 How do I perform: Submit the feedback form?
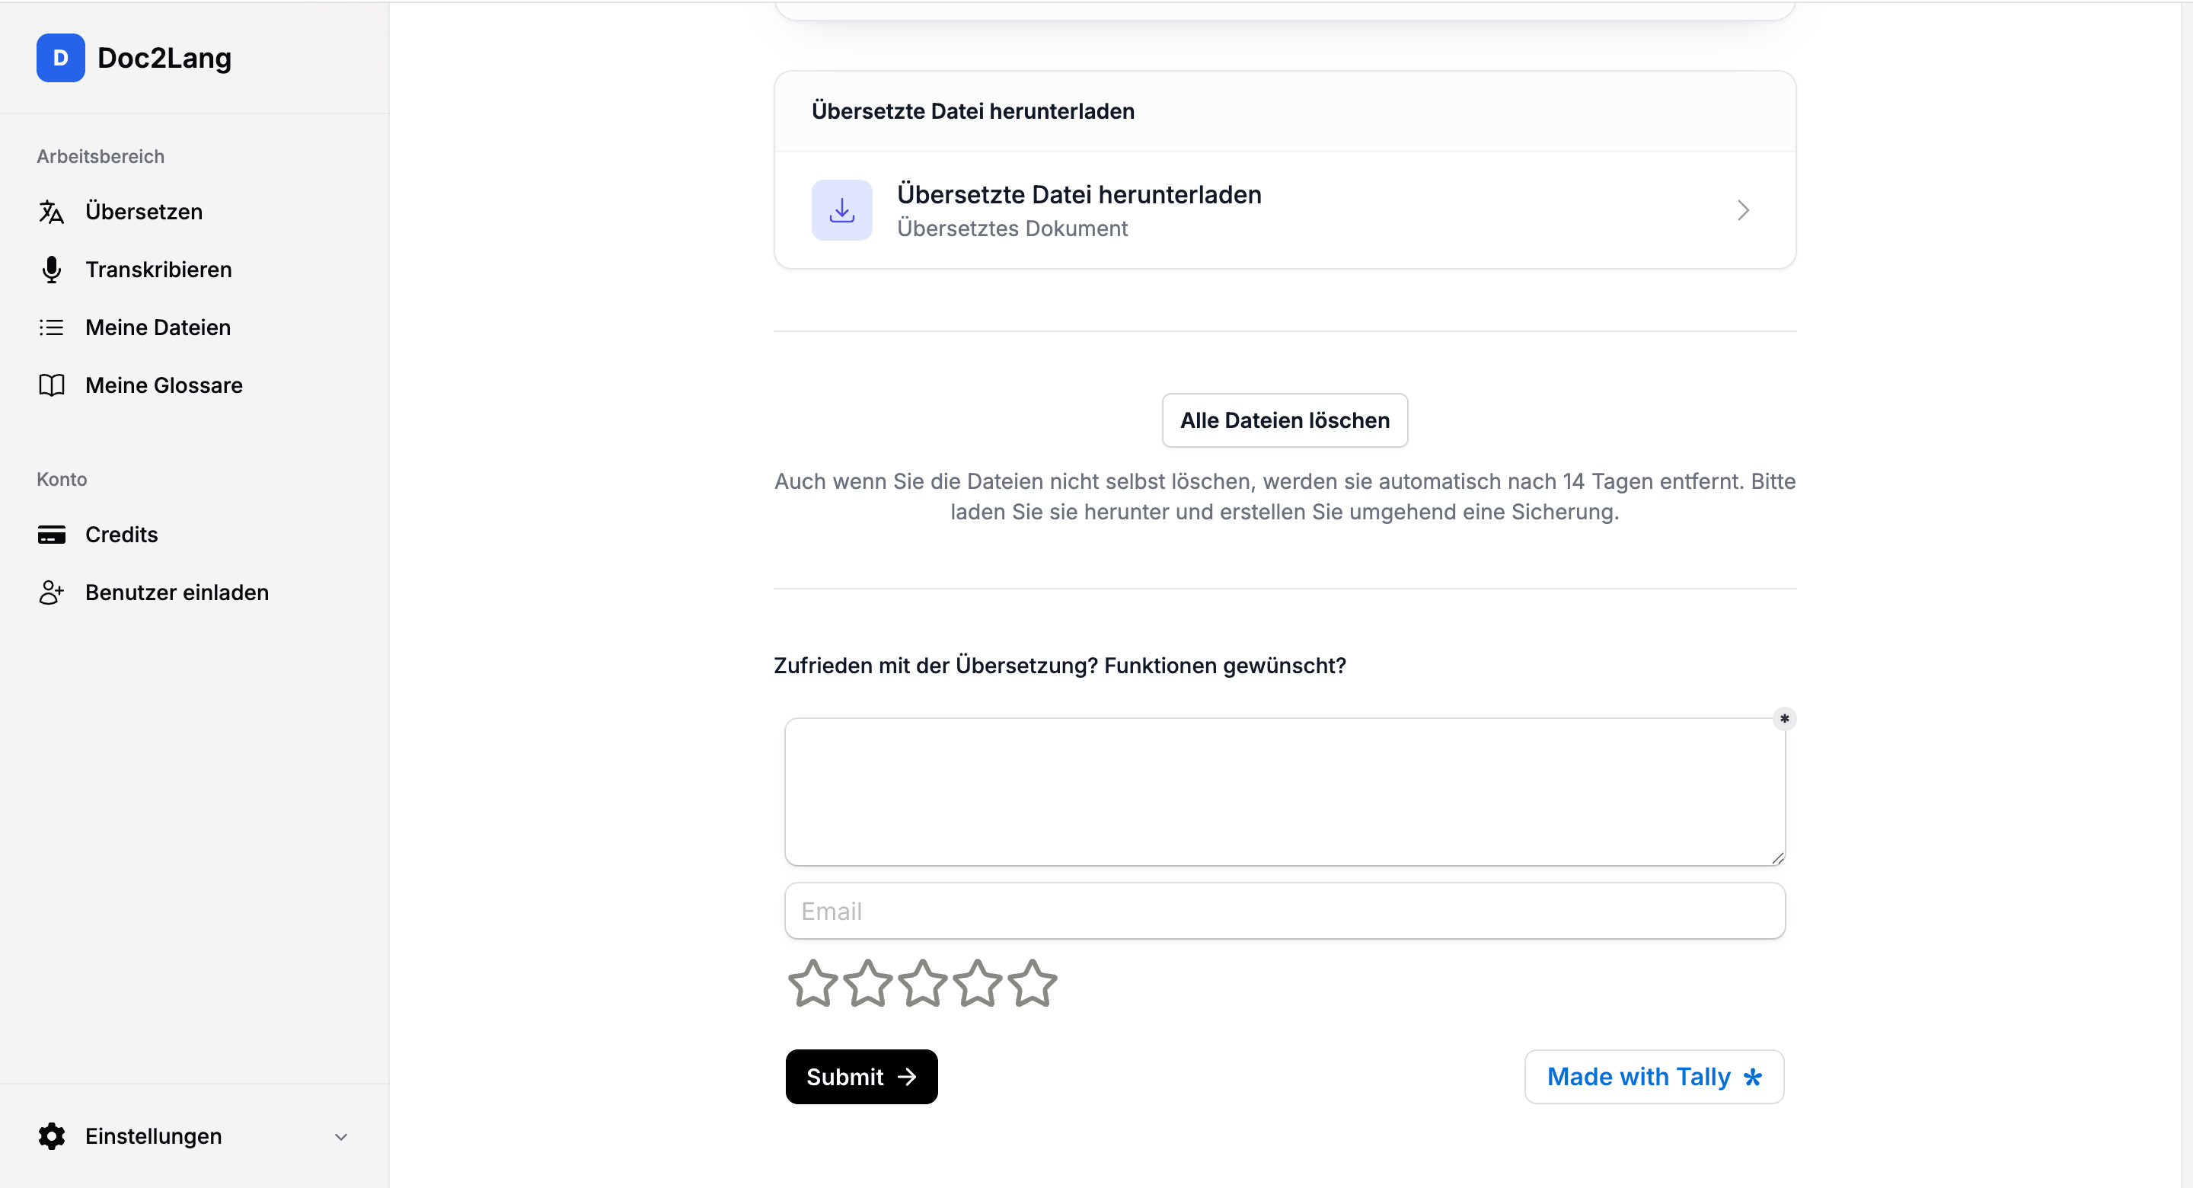pyautogui.click(x=860, y=1078)
